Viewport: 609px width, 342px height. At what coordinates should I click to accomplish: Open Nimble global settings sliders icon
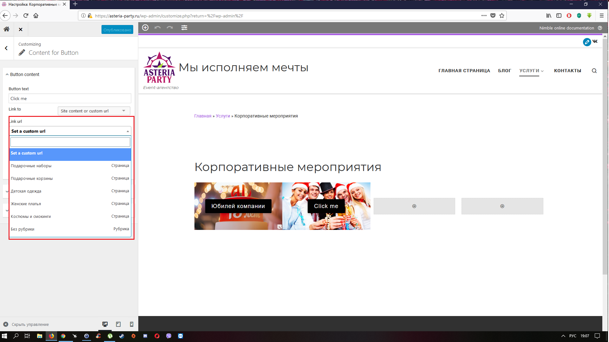184,28
